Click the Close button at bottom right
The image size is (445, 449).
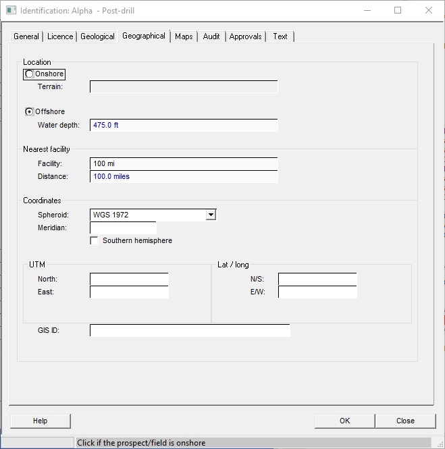pos(405,421)
